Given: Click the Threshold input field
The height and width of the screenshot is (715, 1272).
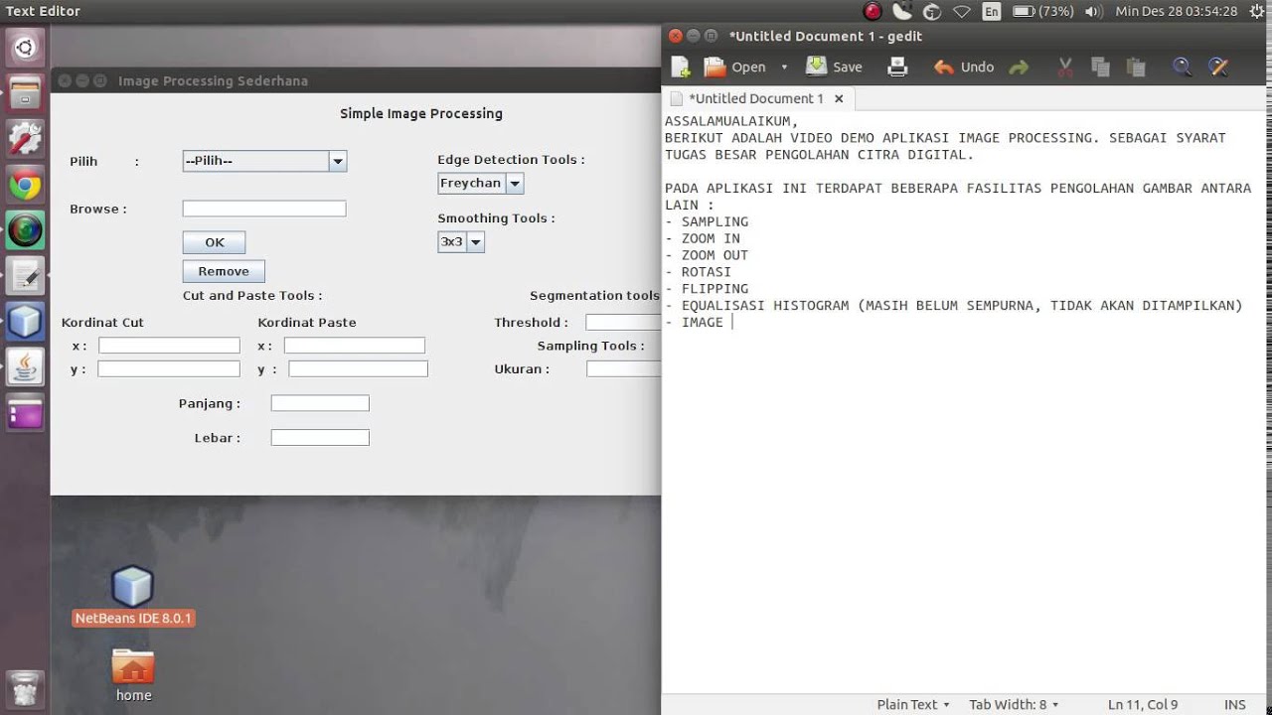Looking at the screenshot, I should pyautogui.click(x=623, y=322).
